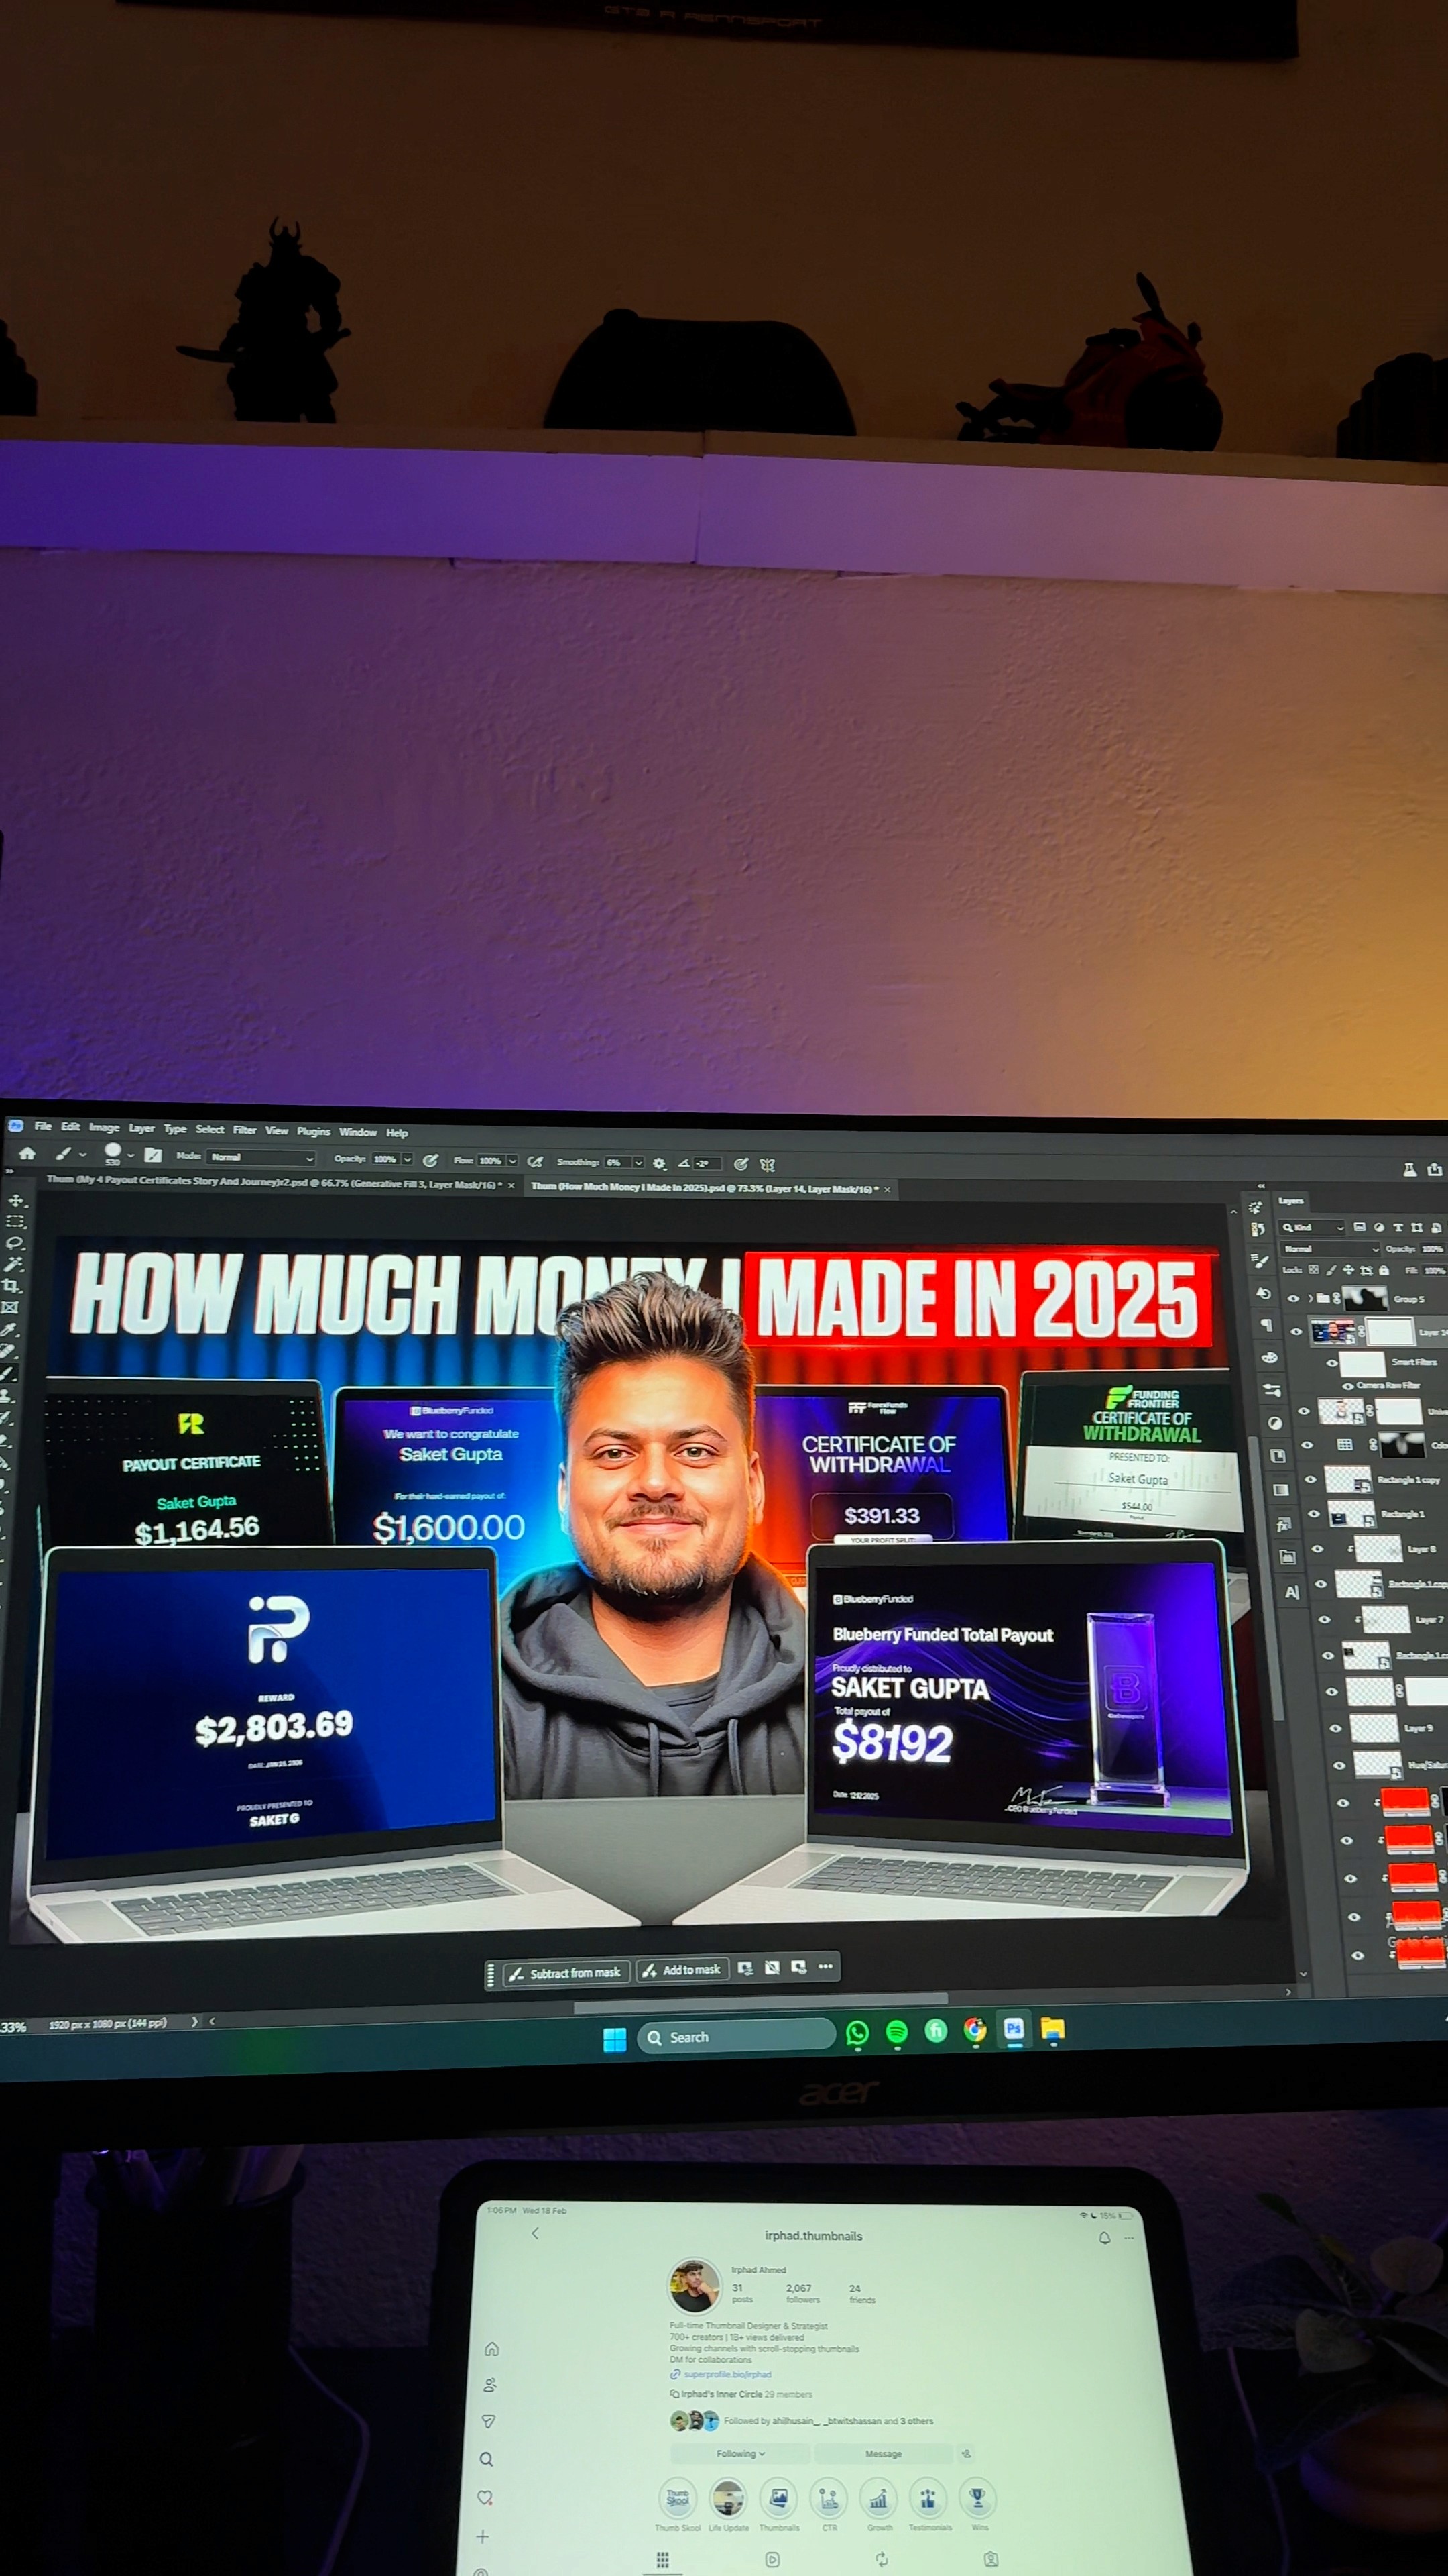Hide the Rectangle 1 copy layer
The width and height of the screenshot is (1448, 2576).
[1310, 1479]
